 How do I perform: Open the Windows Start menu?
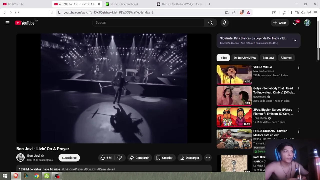(x=5, y=176)
